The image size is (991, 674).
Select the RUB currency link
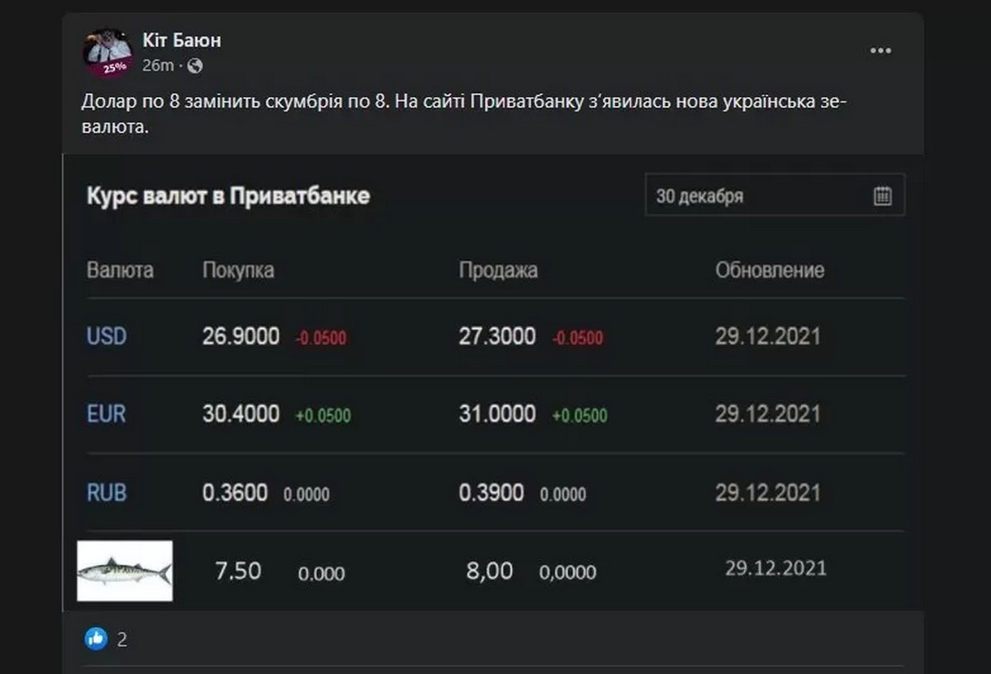click(106, 493)
